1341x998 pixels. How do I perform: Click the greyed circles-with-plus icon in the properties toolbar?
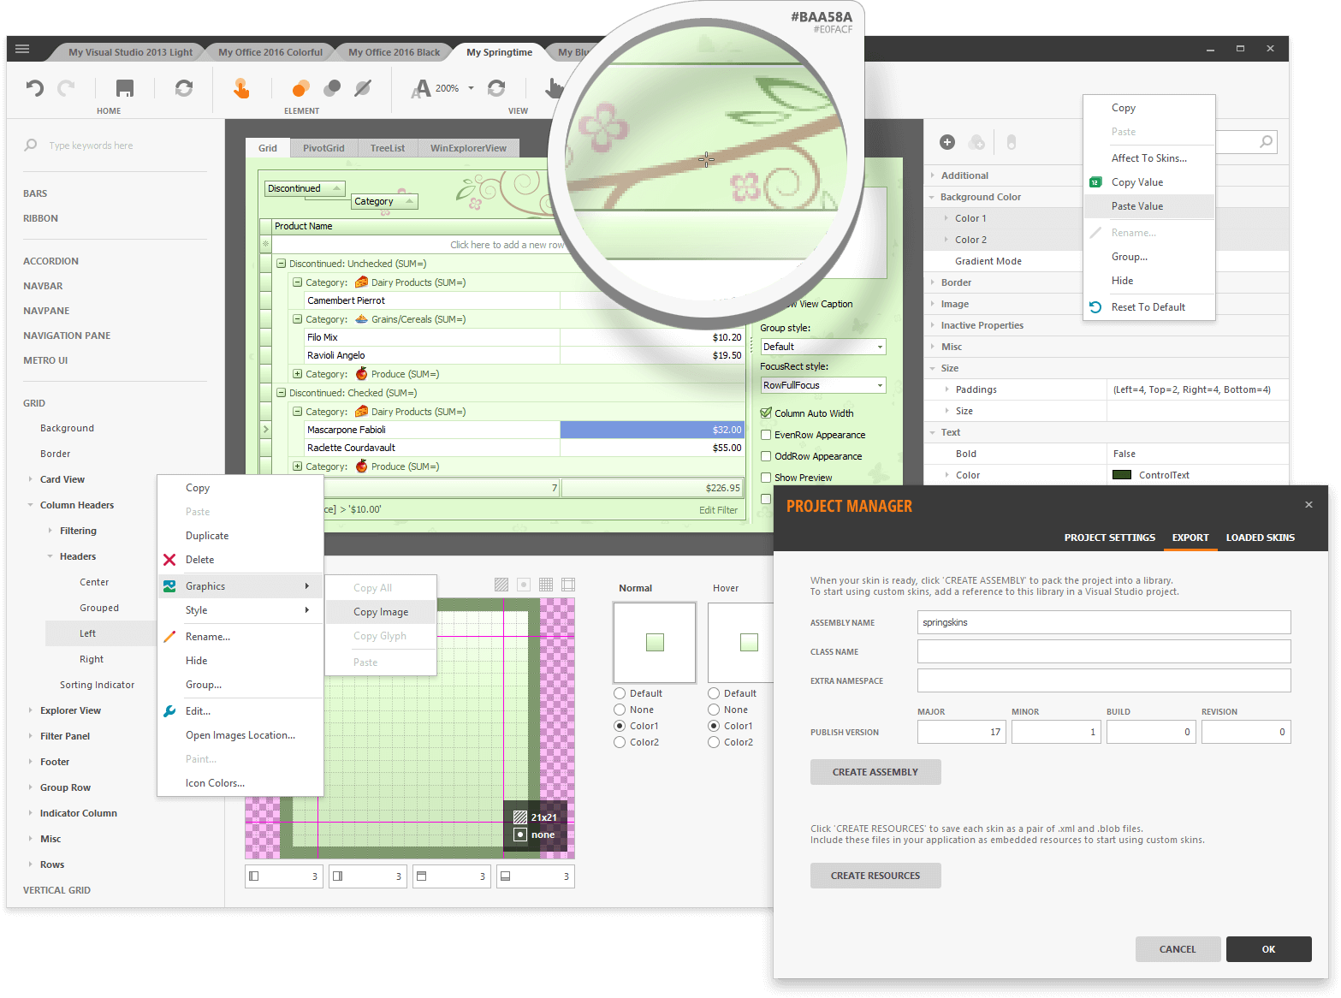tap(976, 142)
